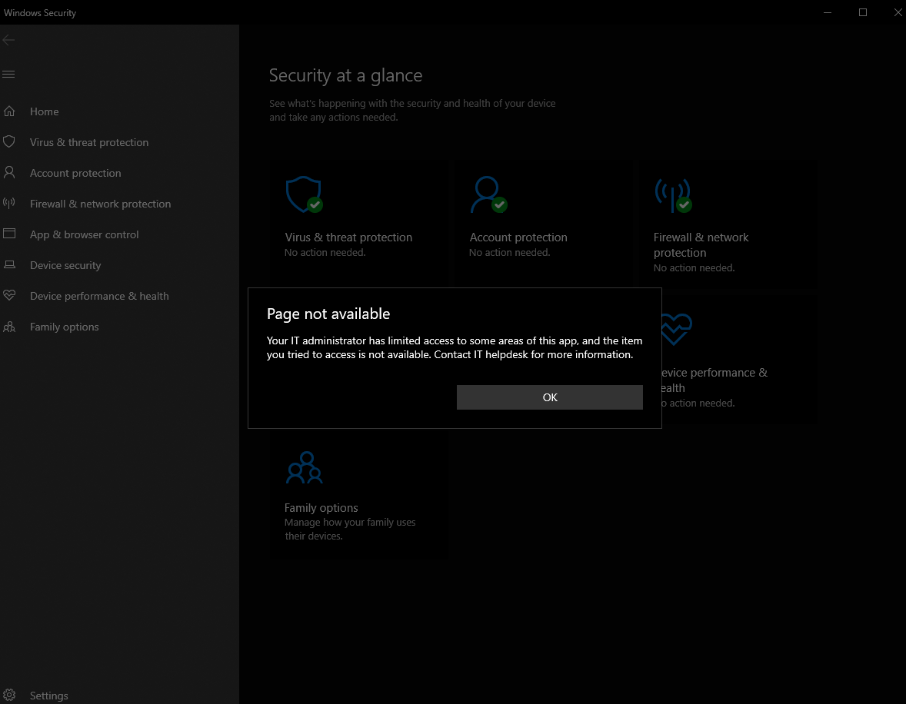Click the large antenna icon on Firewall tile

(x=673, y=195)
